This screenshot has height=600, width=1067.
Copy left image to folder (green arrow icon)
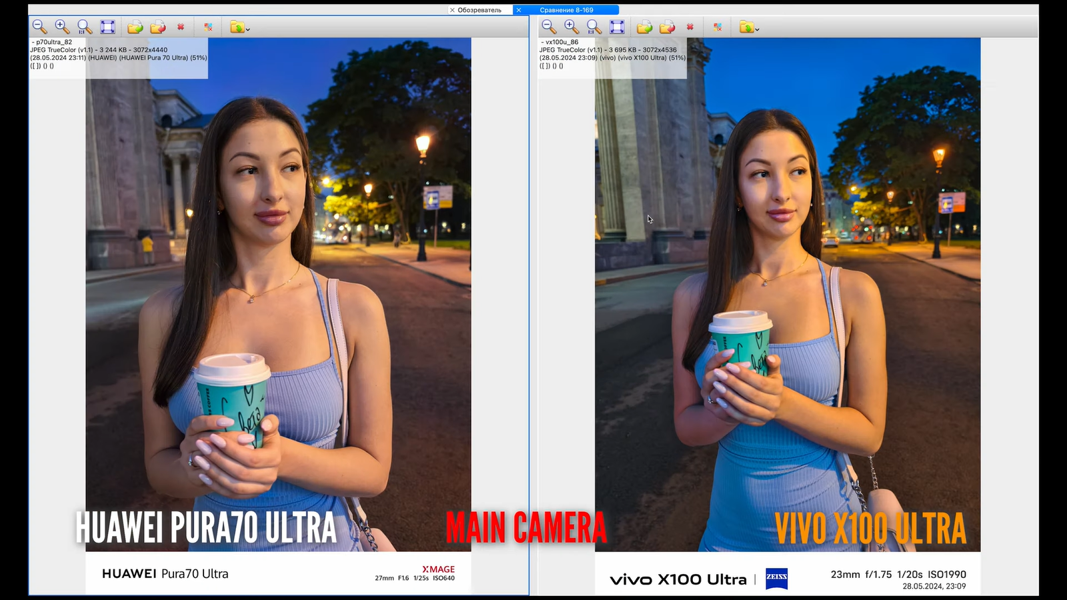click(x=135, y=27)
